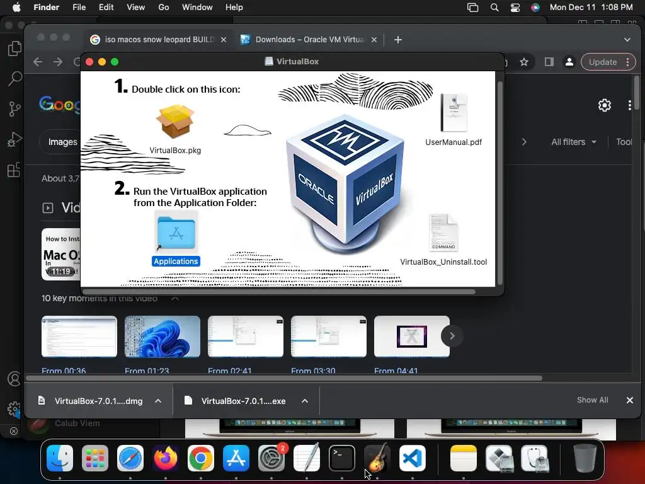Open Control Center in menu bar
This screenshot has height=484, width=645.
(515, 8)
